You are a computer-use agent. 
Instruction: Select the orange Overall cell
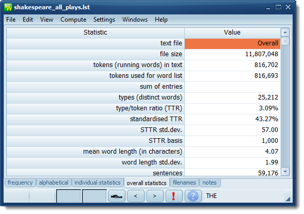tap(232, 43)
